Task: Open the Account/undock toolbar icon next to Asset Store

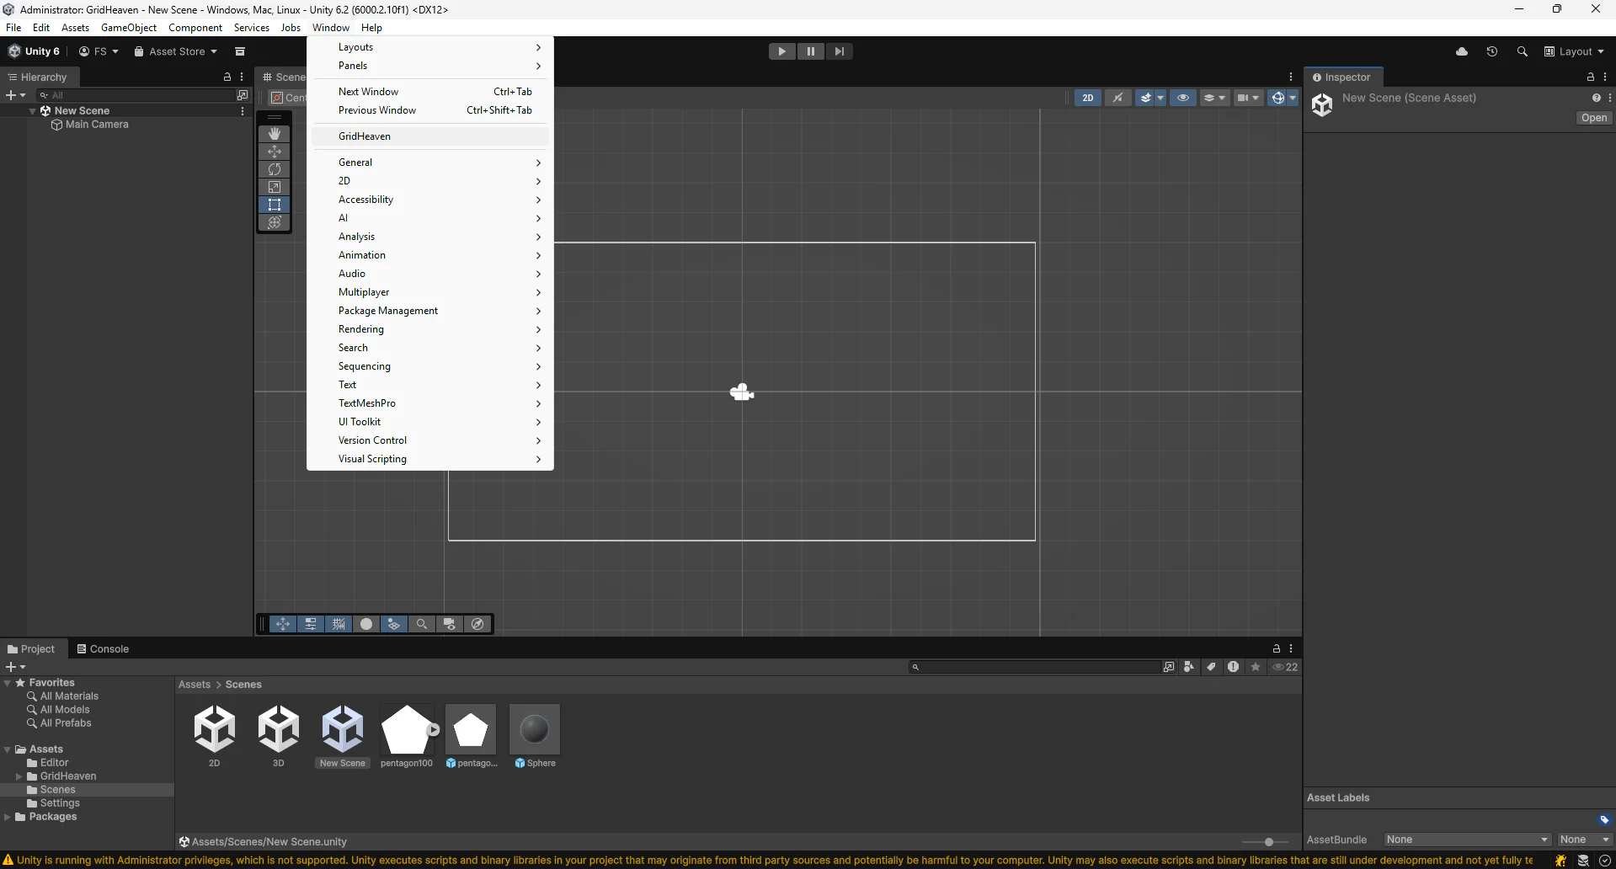Action: [x=240, y=51]
